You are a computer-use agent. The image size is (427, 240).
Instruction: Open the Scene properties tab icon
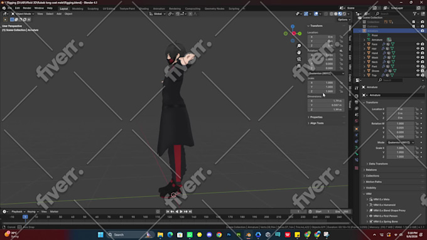pos(357,115)
